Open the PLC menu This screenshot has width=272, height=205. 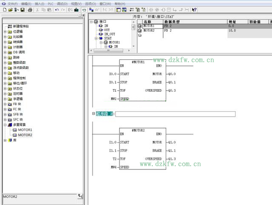point(51,3)
